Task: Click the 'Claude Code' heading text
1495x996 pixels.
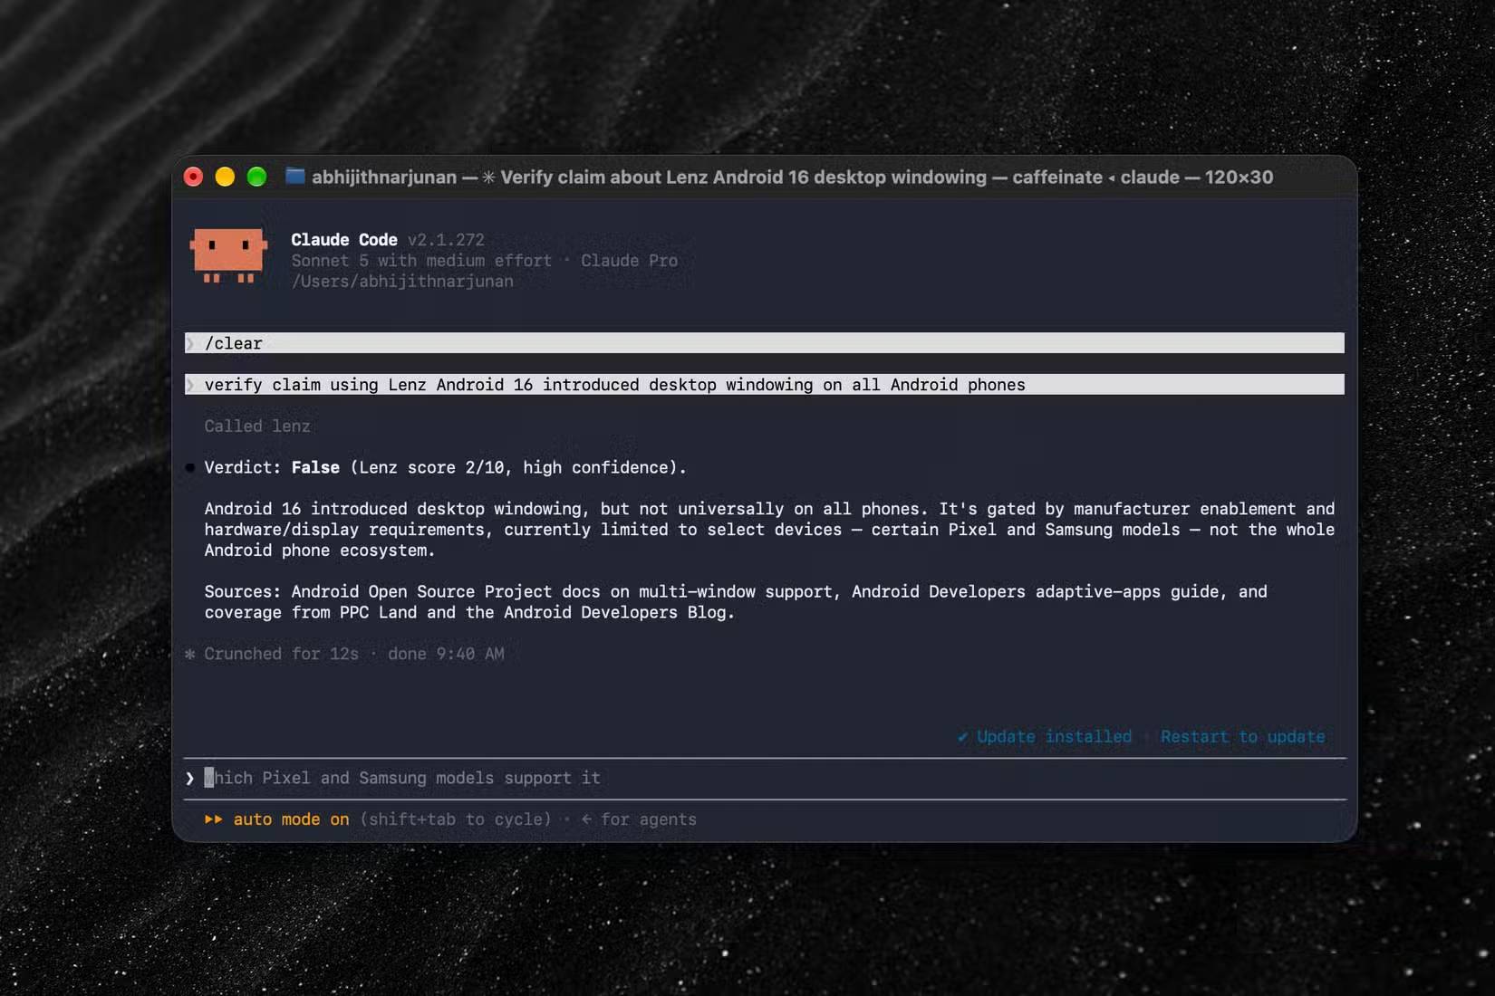Action: pos(344,240)
